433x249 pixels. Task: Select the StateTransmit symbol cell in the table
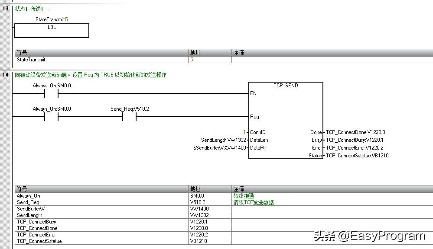point(101,60)
